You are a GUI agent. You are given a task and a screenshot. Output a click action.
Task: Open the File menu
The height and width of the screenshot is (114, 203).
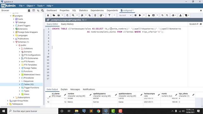point(22,6)
